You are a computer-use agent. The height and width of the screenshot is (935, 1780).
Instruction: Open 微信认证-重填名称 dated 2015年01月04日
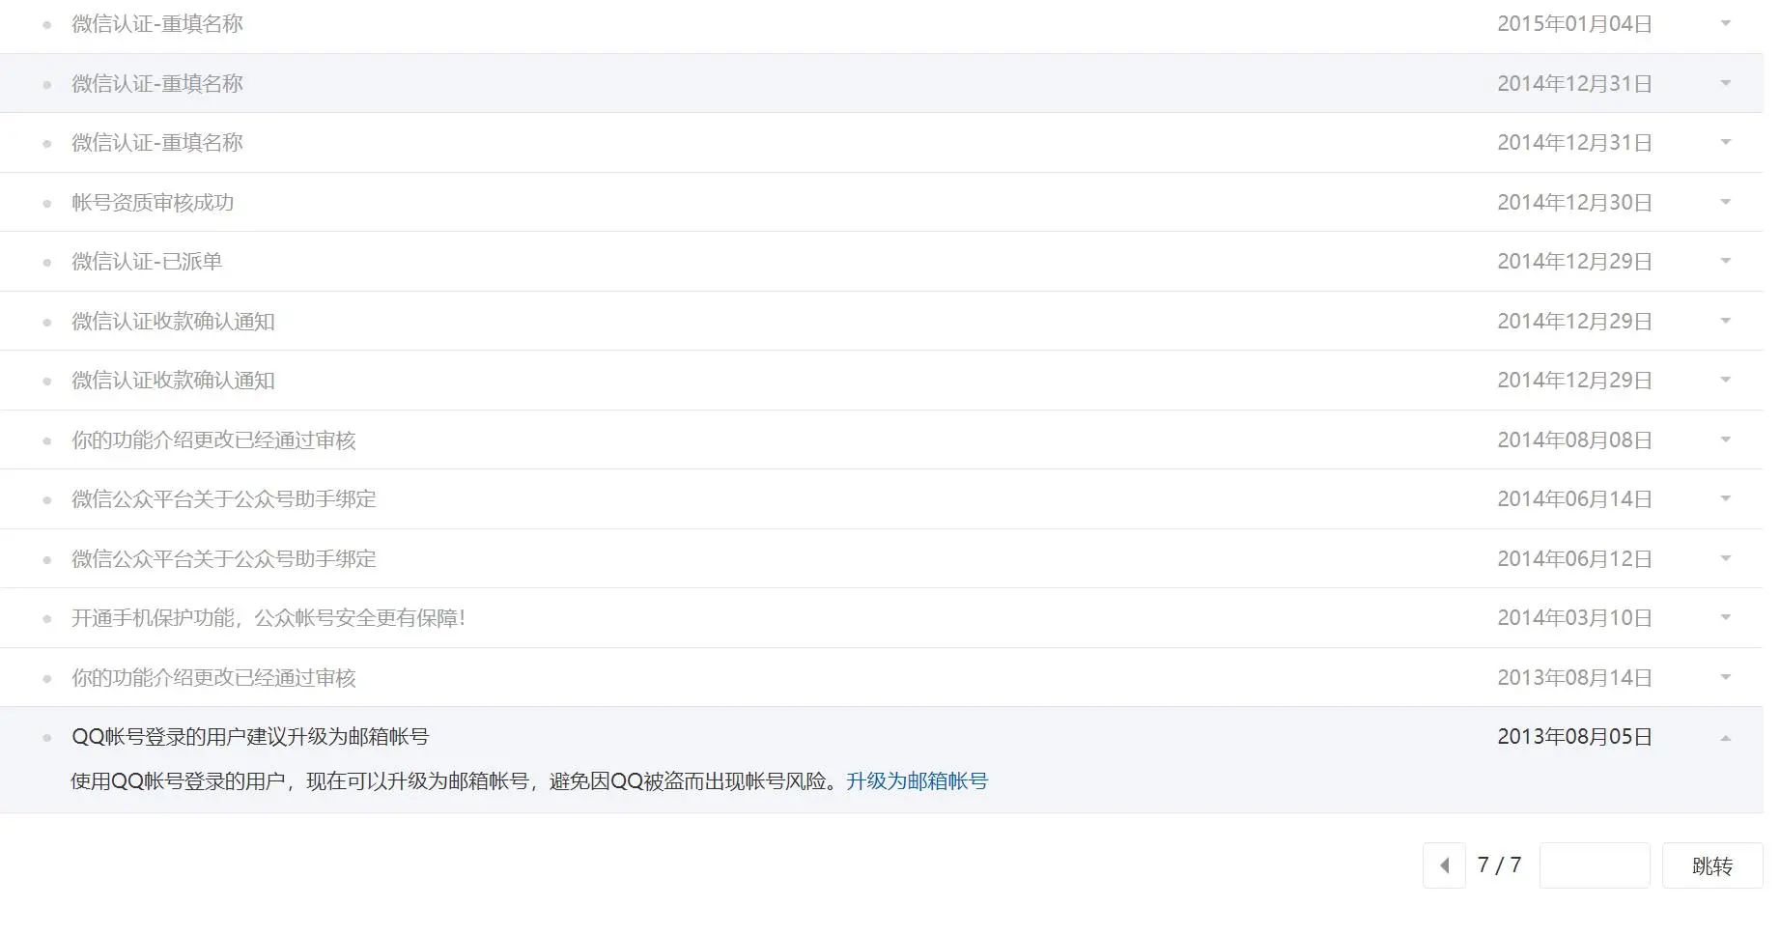tap(157, 24)
